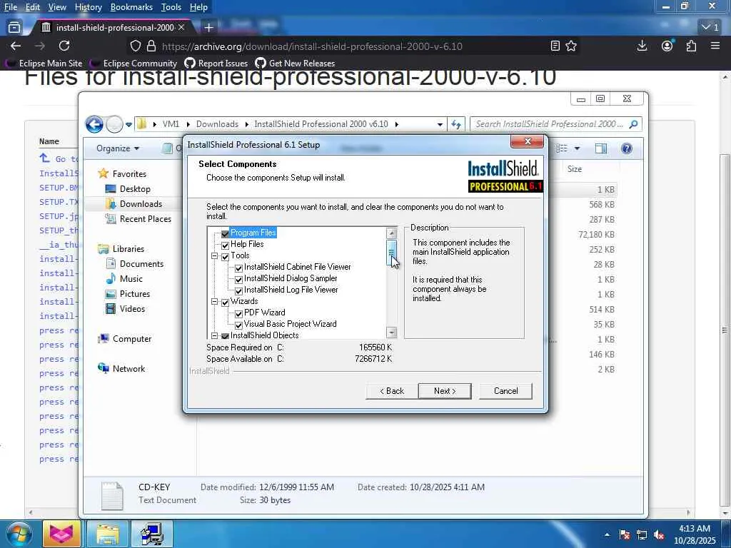
Task: Uncheck the Wizards component checkbox
Action: click(225, 302)
